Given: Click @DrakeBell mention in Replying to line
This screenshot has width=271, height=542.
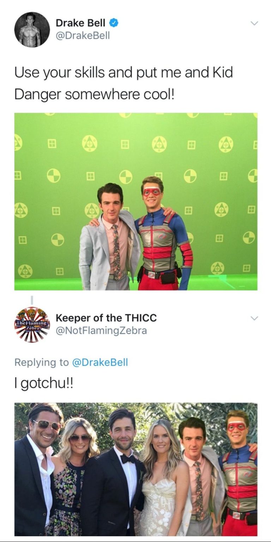Looking at the screenshot, I should [x=100, y=362].
